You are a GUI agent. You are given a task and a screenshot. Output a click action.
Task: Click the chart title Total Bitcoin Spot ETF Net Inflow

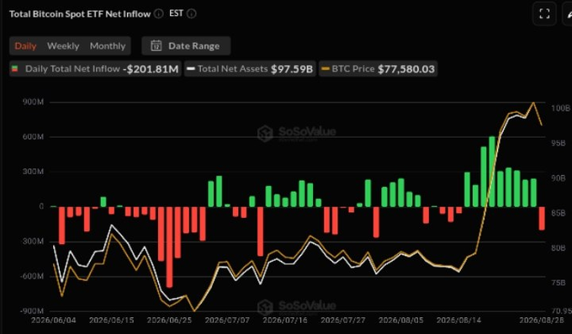click(x=80, y=13)
